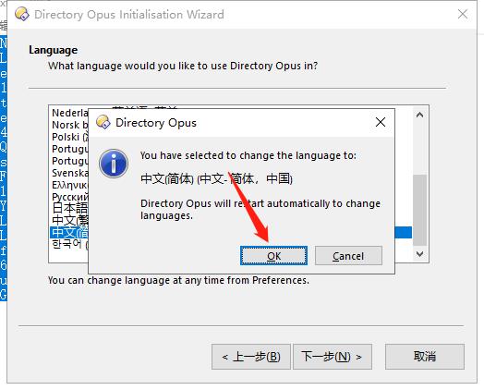The width and height of the screenshot is (484, 390).
Task: Click the language list scrollbar thumb
Action: coord(419,210)
